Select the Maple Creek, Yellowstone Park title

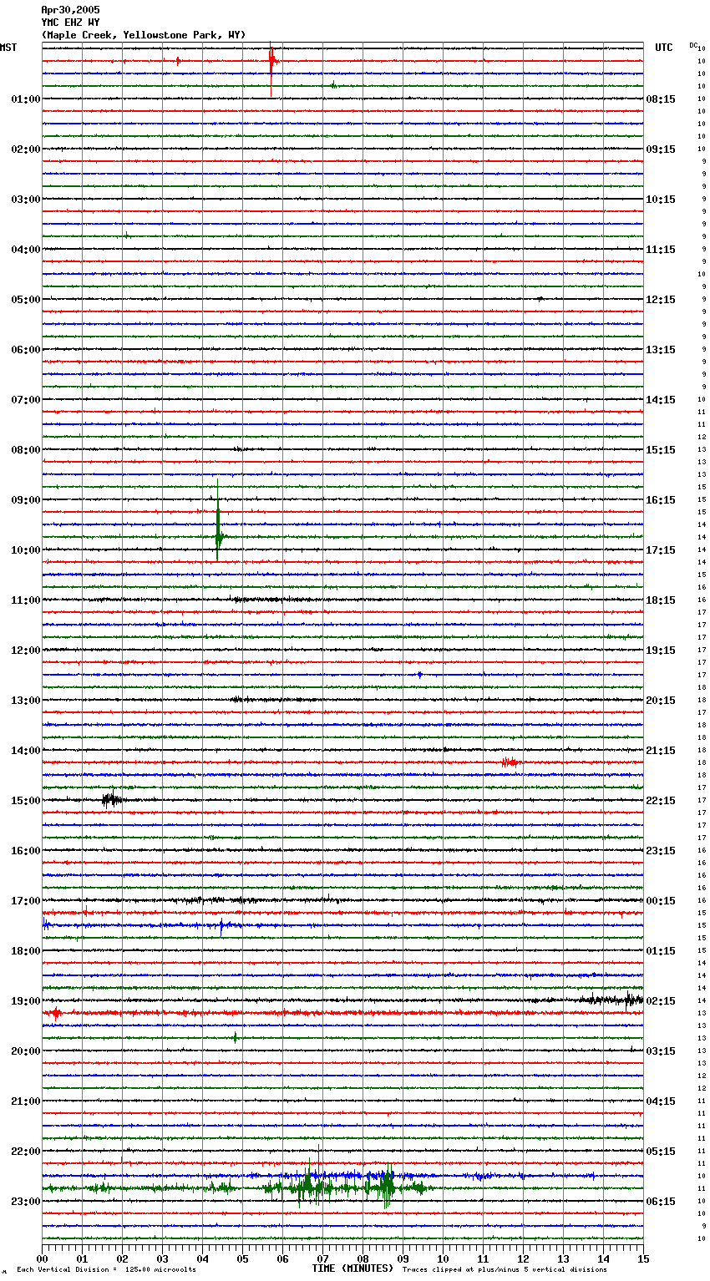[x=144, y=35]
